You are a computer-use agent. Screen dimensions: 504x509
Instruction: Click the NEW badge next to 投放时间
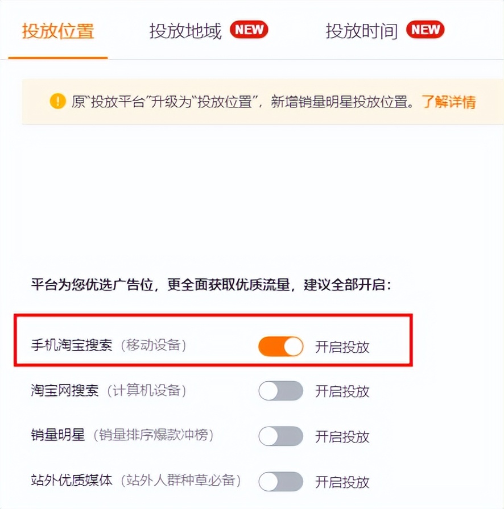425,30
